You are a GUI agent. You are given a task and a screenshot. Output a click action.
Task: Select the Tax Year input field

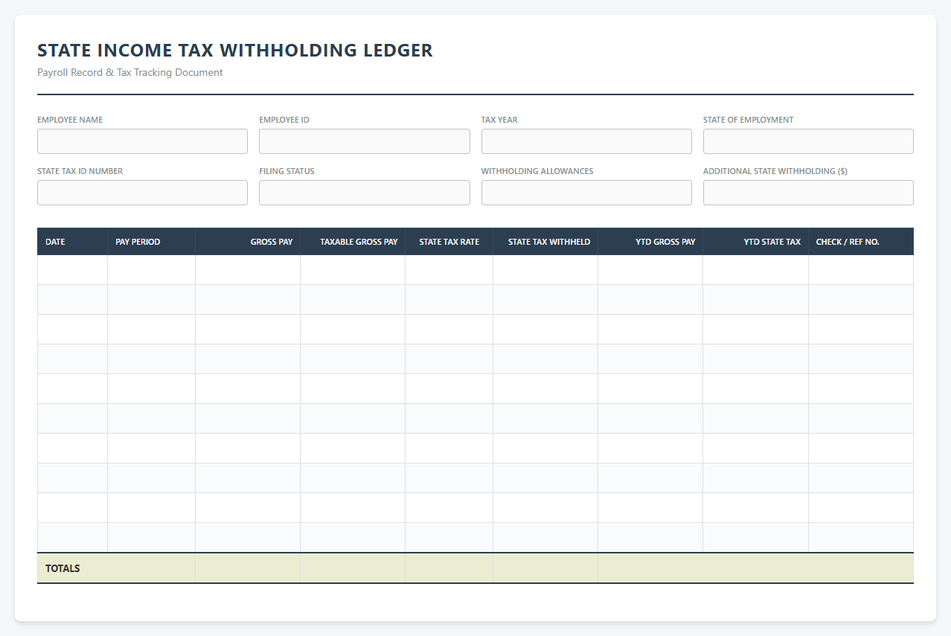(586, 141)
